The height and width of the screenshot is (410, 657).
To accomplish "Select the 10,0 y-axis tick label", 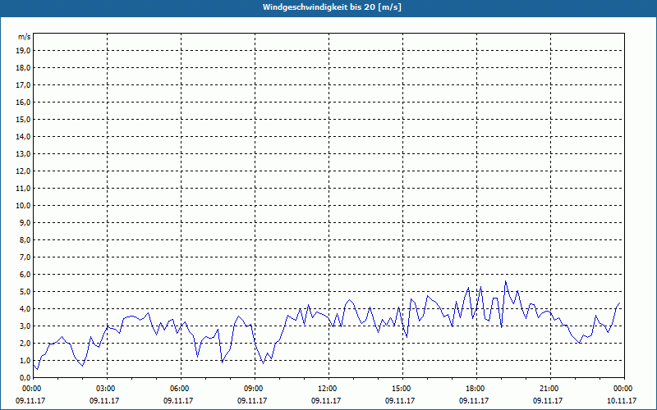I will [x=24, y=205].
